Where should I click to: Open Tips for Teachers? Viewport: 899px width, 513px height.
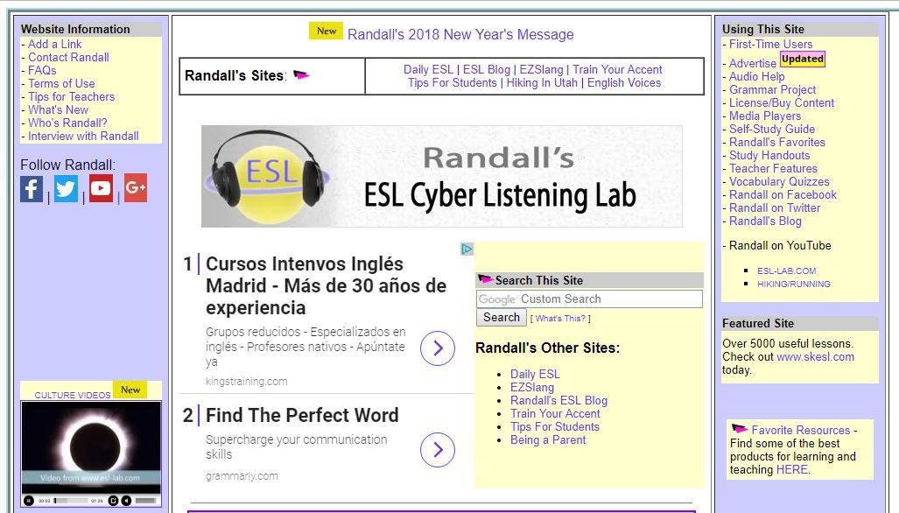point(71,97)
